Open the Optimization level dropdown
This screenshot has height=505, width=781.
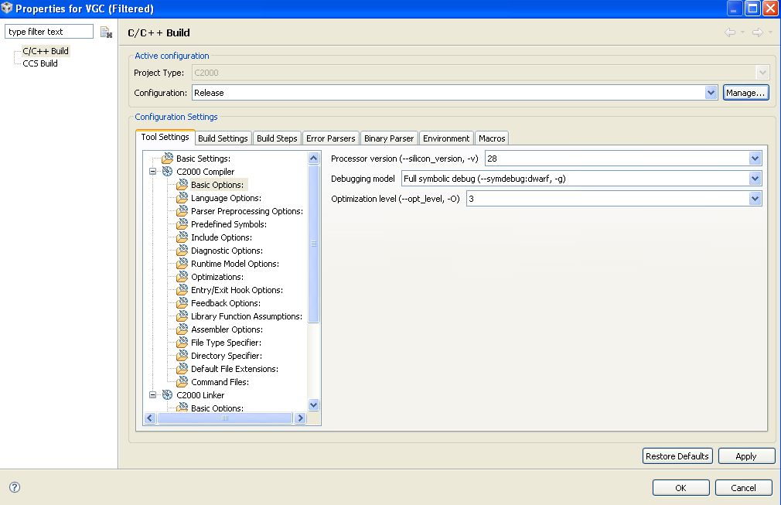pos(754,198)
